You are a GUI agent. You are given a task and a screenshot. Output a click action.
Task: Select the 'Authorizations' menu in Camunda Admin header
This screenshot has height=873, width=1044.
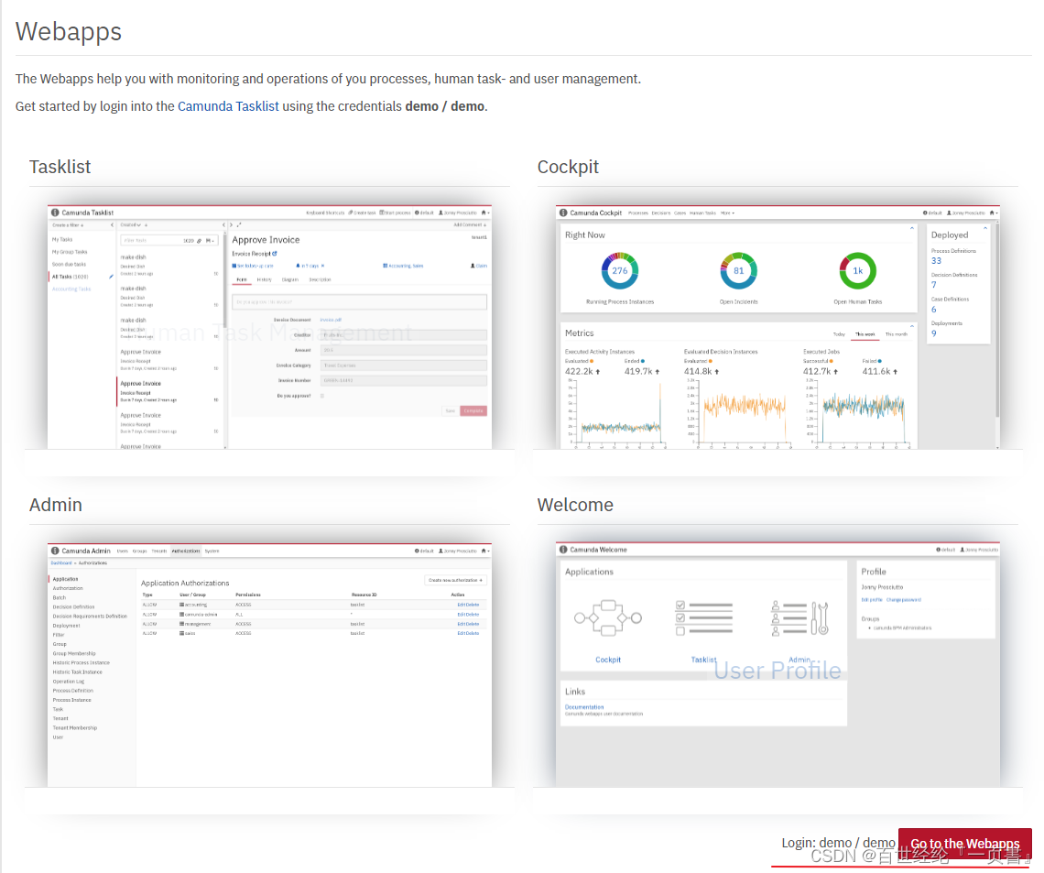click(186, 551)
